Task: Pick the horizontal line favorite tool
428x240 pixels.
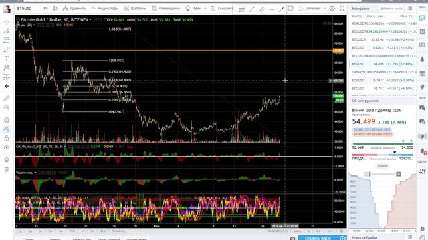Action: (x=272, y=9)
